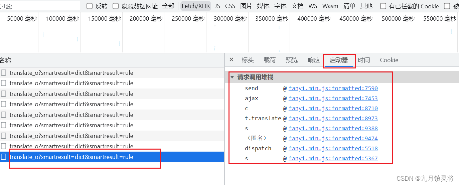Check the box on the first translate_o row
Screen dimensions: 459x185
3,72
